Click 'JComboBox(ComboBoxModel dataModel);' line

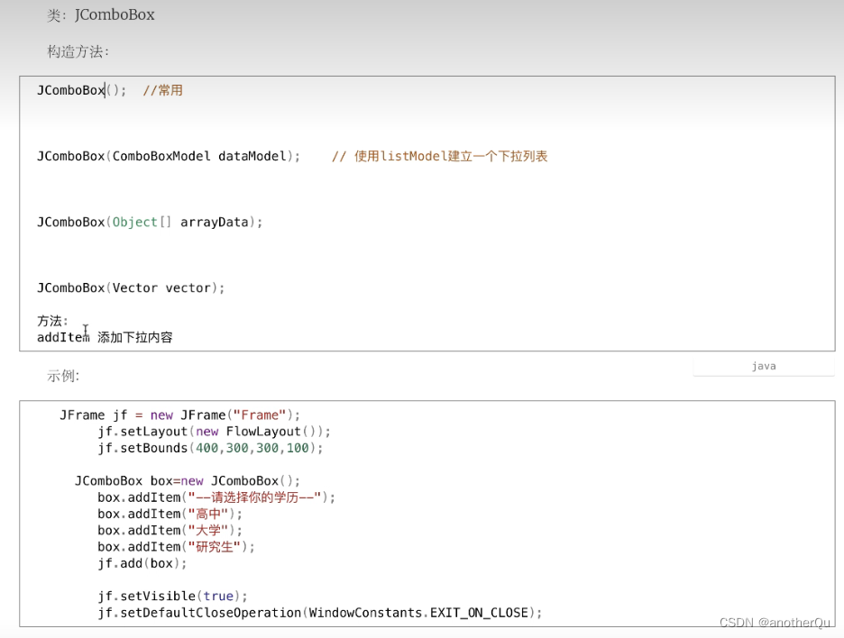[x=169, y=156]
